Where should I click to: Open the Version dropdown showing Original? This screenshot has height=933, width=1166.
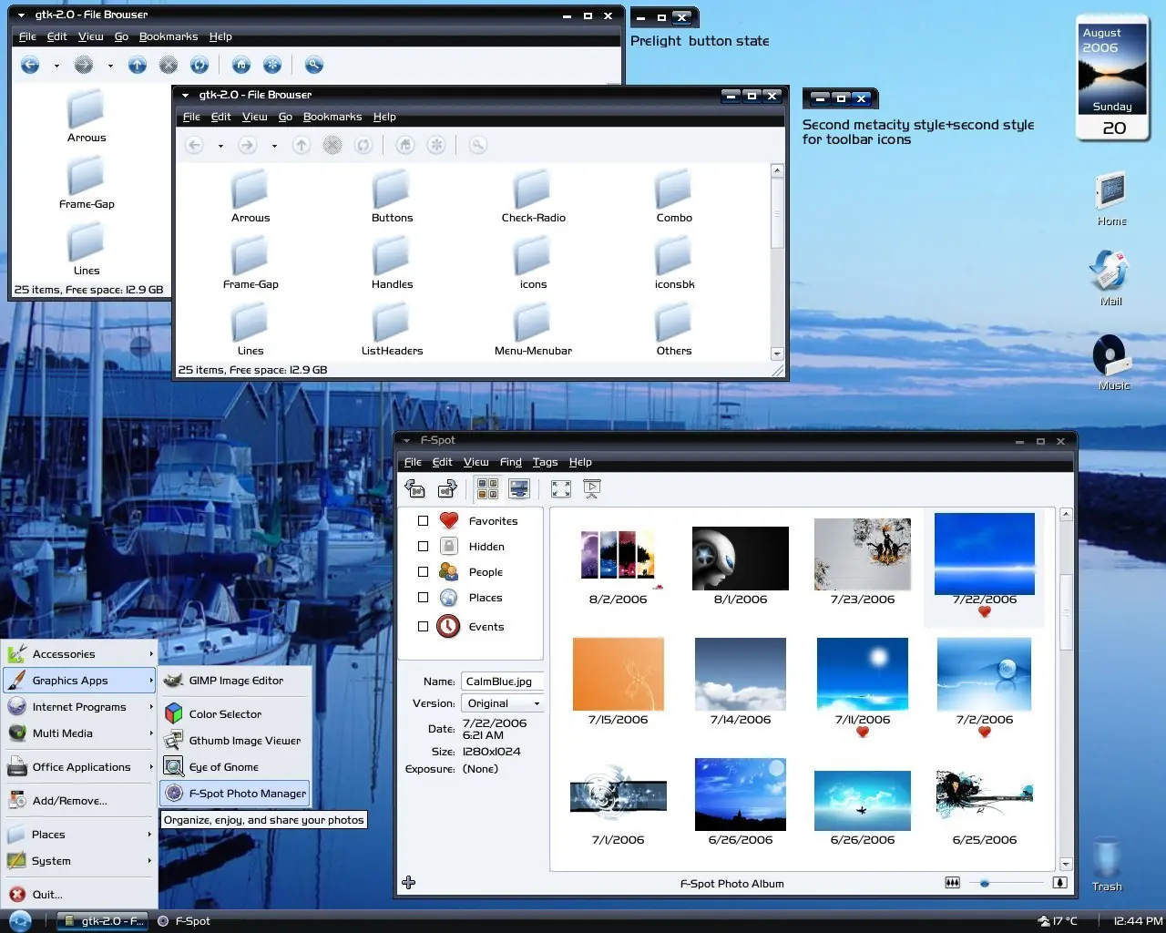click(x=503, y=703)
